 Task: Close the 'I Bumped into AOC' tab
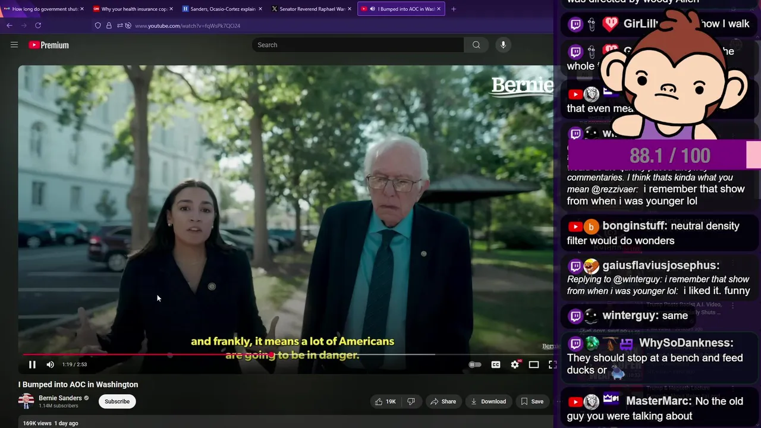pyautogui.click(x=439, y=9)
